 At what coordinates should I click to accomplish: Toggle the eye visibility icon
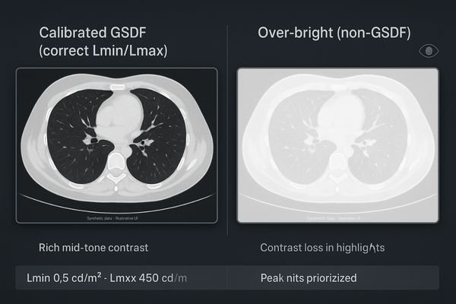click(x=429, y=51)
